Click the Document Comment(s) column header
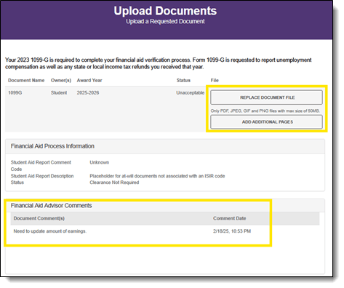 pos(39,218)
